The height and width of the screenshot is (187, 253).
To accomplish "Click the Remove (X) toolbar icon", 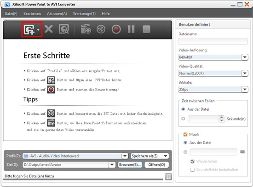I will (x=49, y=29).
